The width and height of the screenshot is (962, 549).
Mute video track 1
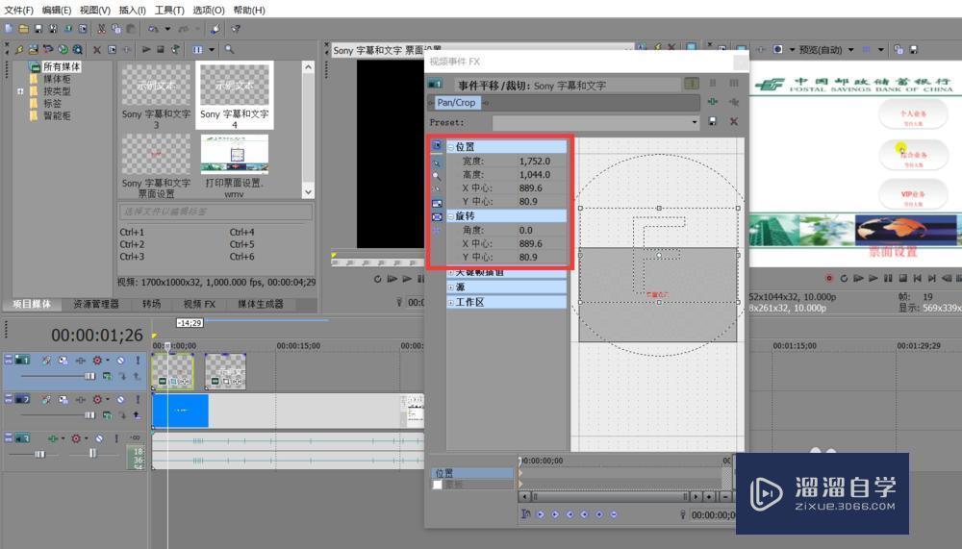(x=121, y=360)
